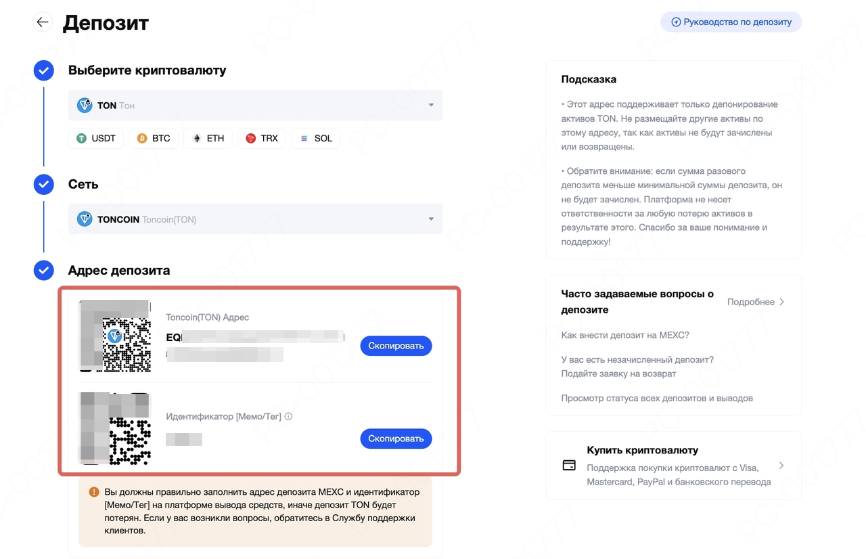Viewport: 866px width, 559px height.
Task: Choose the SOL coin chip
Action: (315, 138)
